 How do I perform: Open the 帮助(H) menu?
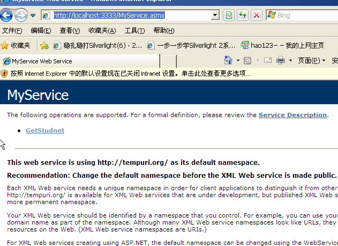click(x=164, y=31)
